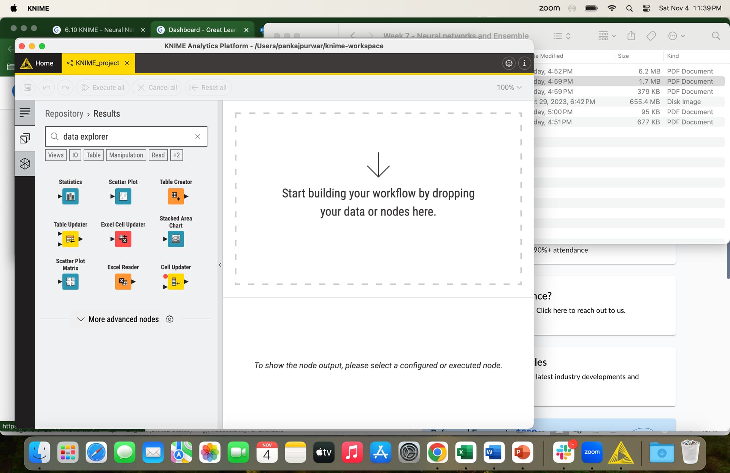
Task: Open the Finder share icon
Action: pos(631,36)
